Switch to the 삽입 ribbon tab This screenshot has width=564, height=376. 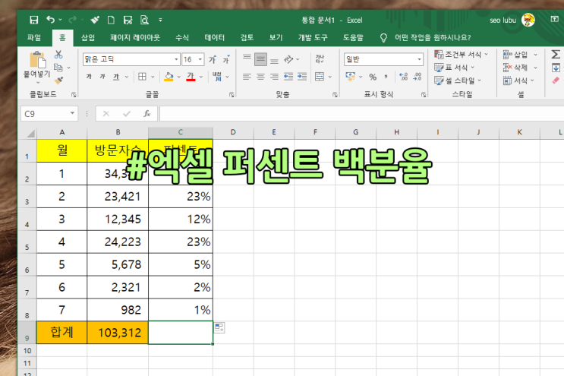[88, 38]
